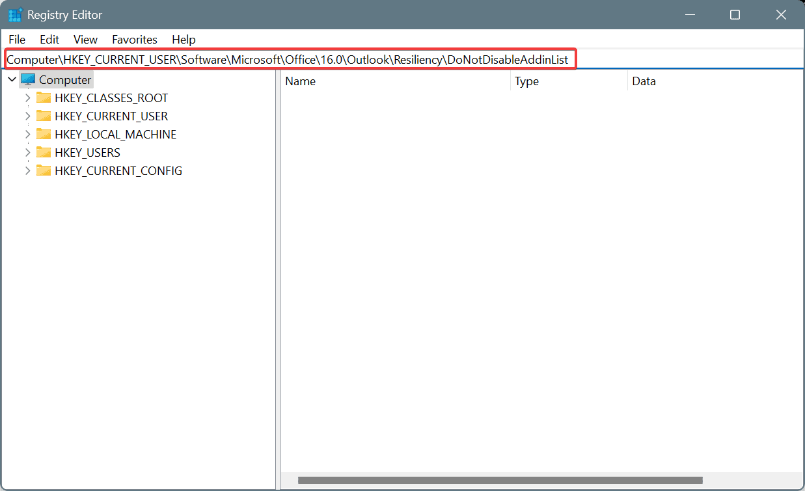
Task: Expand the HKEY_CLASSES_ROOT chevron
Action: [x=27, y=98]
